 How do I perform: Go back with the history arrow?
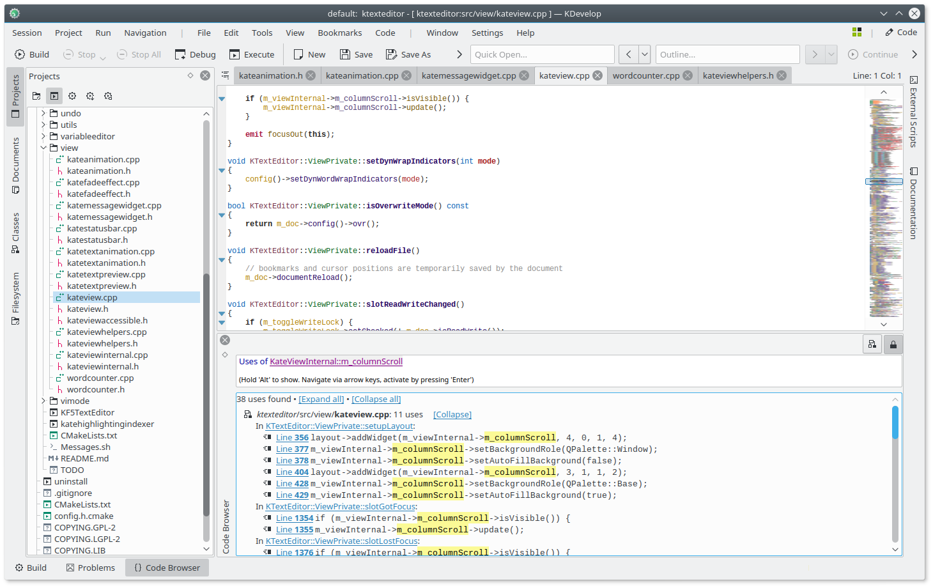point(629,54)
